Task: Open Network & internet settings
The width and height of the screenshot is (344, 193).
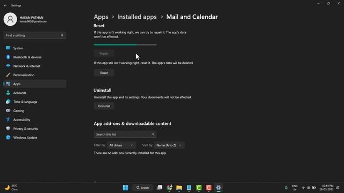Action: pos(35,66)
